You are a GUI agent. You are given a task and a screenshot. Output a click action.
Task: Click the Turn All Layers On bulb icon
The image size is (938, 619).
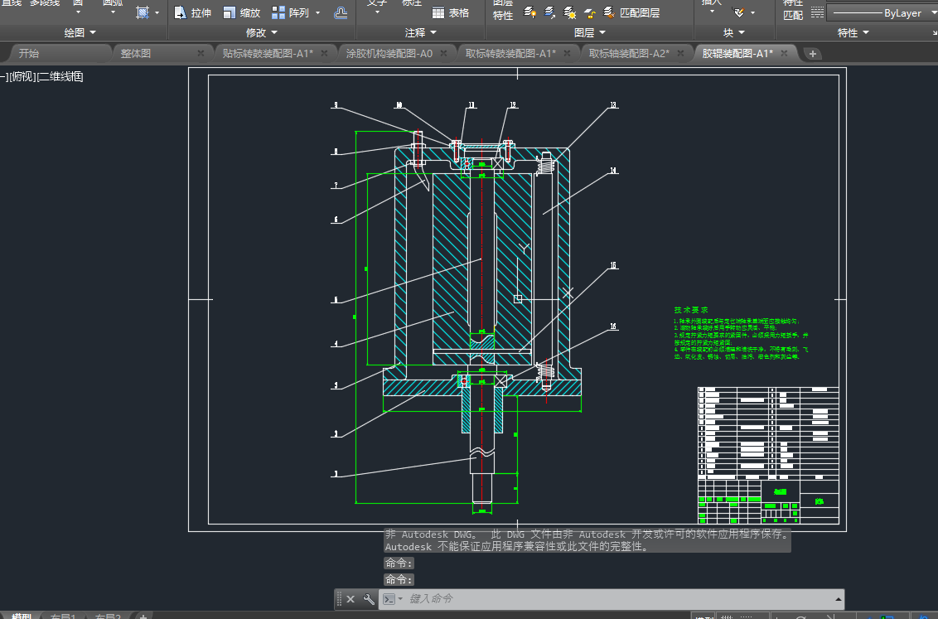(530, 12)
